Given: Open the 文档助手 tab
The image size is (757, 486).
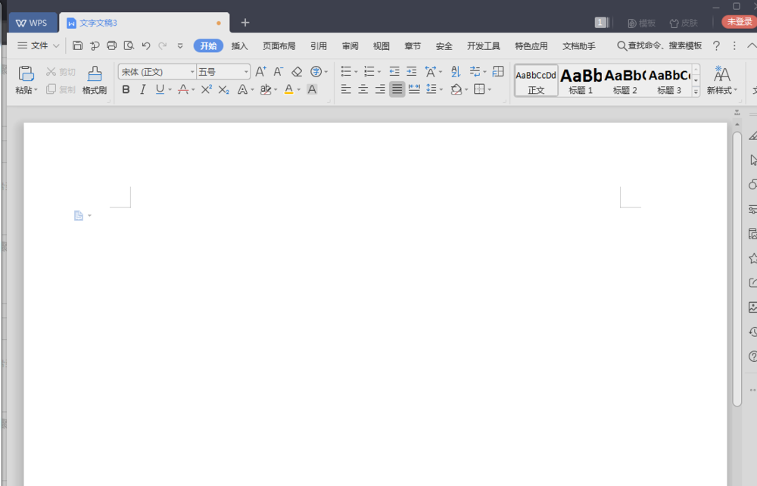Looking at the screenshot, I should tap(579, 46).
